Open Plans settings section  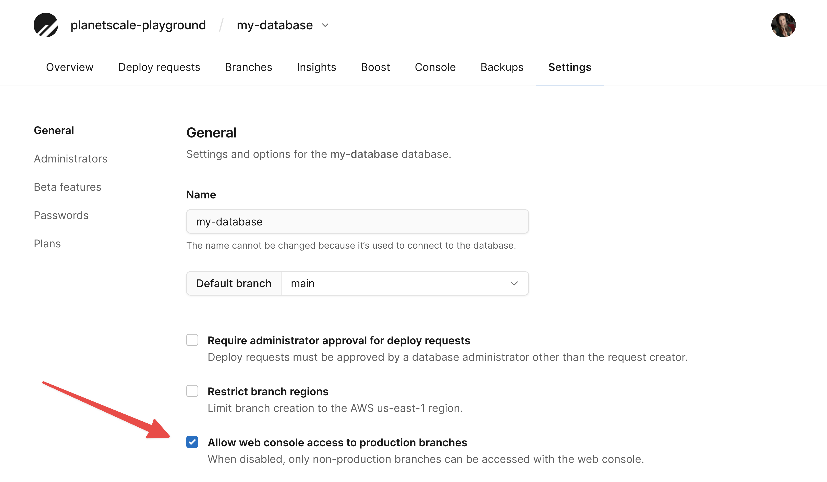click(47, 243)
